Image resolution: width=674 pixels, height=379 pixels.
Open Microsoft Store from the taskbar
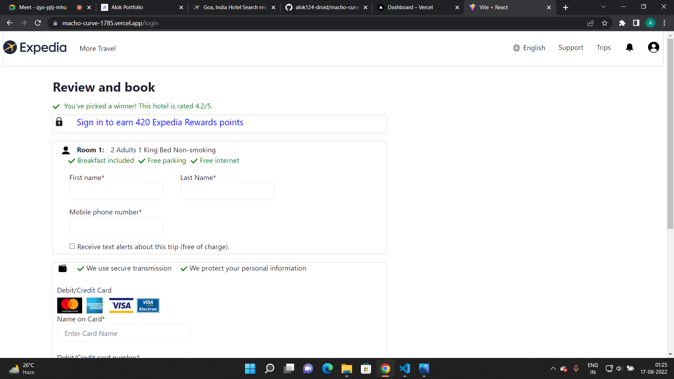tap(366, 368)
